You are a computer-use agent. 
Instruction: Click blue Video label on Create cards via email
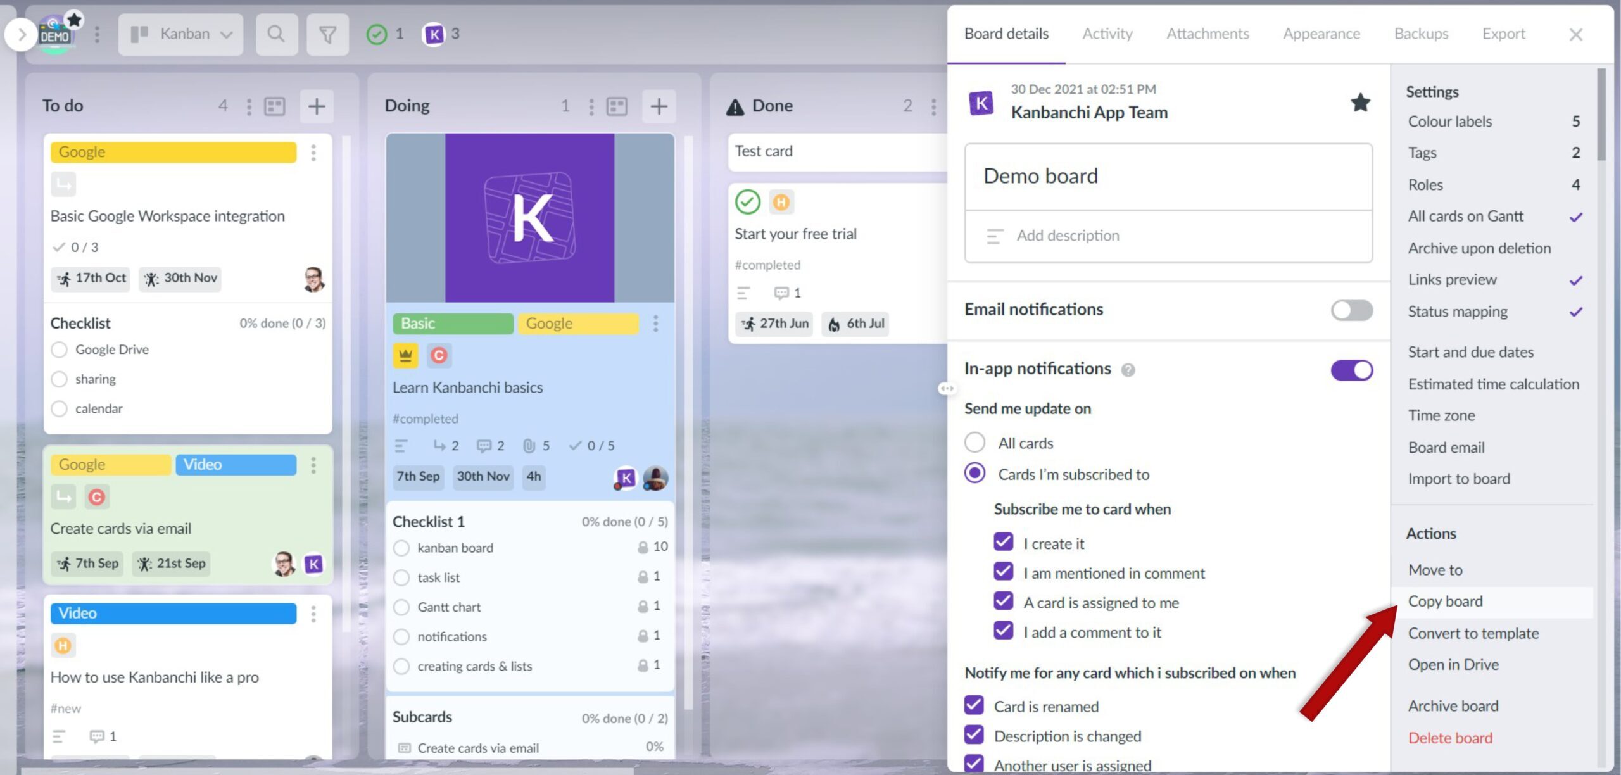click(x=236, y=465)
